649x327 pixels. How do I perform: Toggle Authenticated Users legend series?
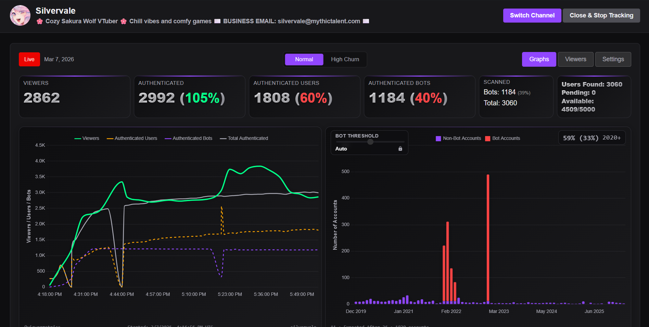point(132,138)
